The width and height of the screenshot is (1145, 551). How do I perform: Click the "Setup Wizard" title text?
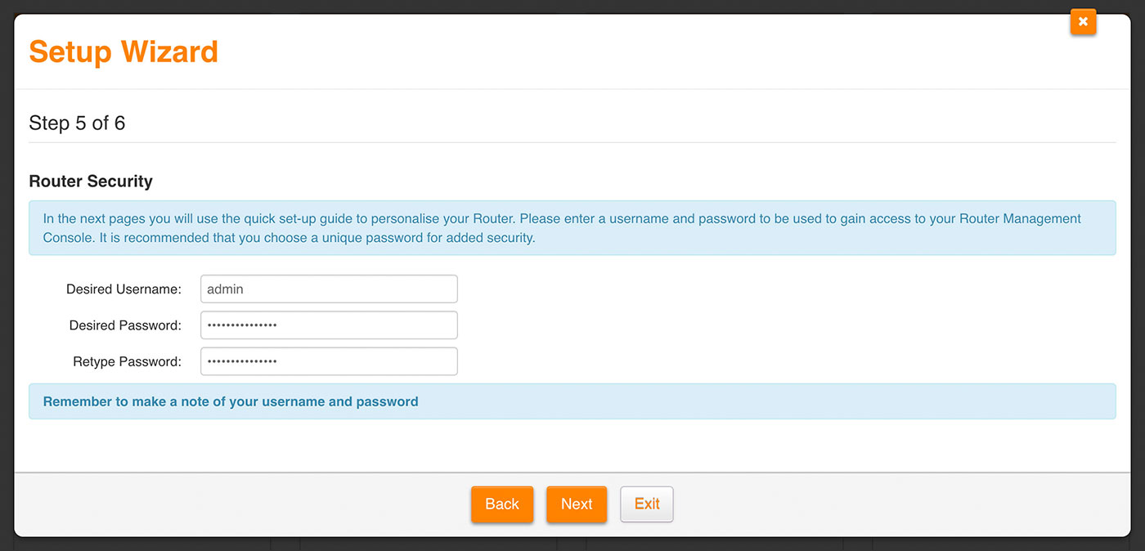[x=123, y=52]
